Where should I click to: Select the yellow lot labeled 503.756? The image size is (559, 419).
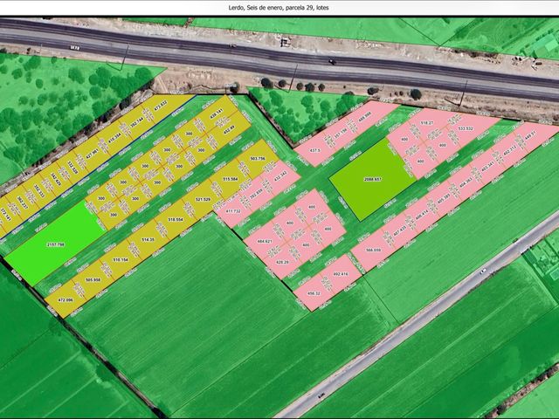258,159
